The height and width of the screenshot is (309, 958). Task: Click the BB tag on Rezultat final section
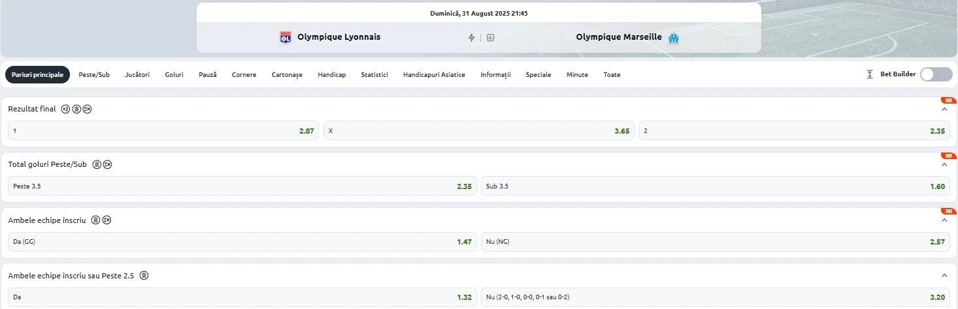[x=948, y=100]
